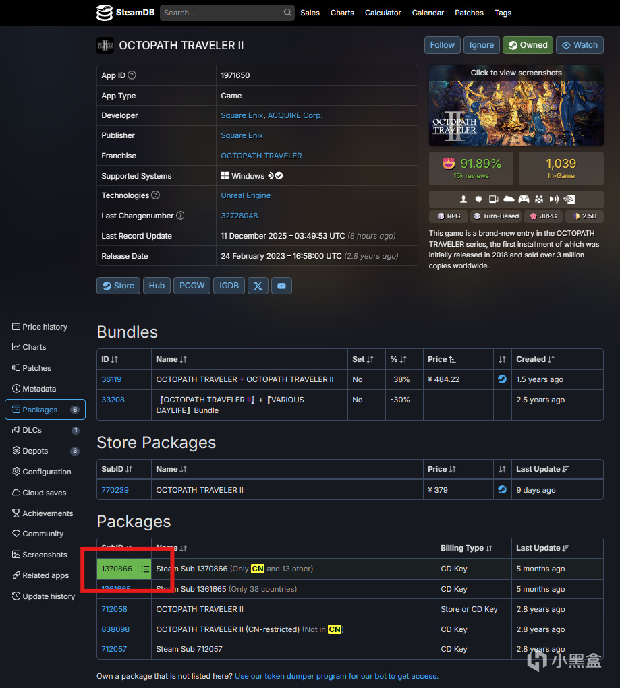Open the YouTube link button
Screen dimensions: 620x688
pyautogui.click(x=281, y=286)
